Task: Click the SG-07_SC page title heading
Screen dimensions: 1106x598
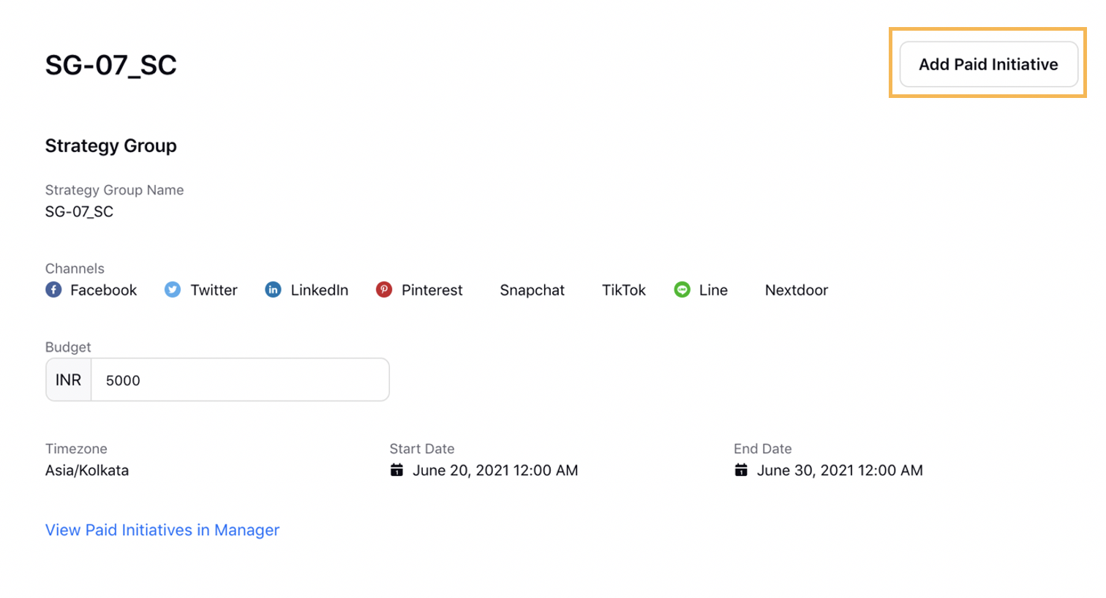Action: pyautogui.click(x=111, y=65)
